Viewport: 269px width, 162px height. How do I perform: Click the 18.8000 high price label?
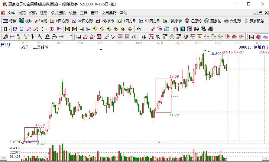[x=217, y=54]
